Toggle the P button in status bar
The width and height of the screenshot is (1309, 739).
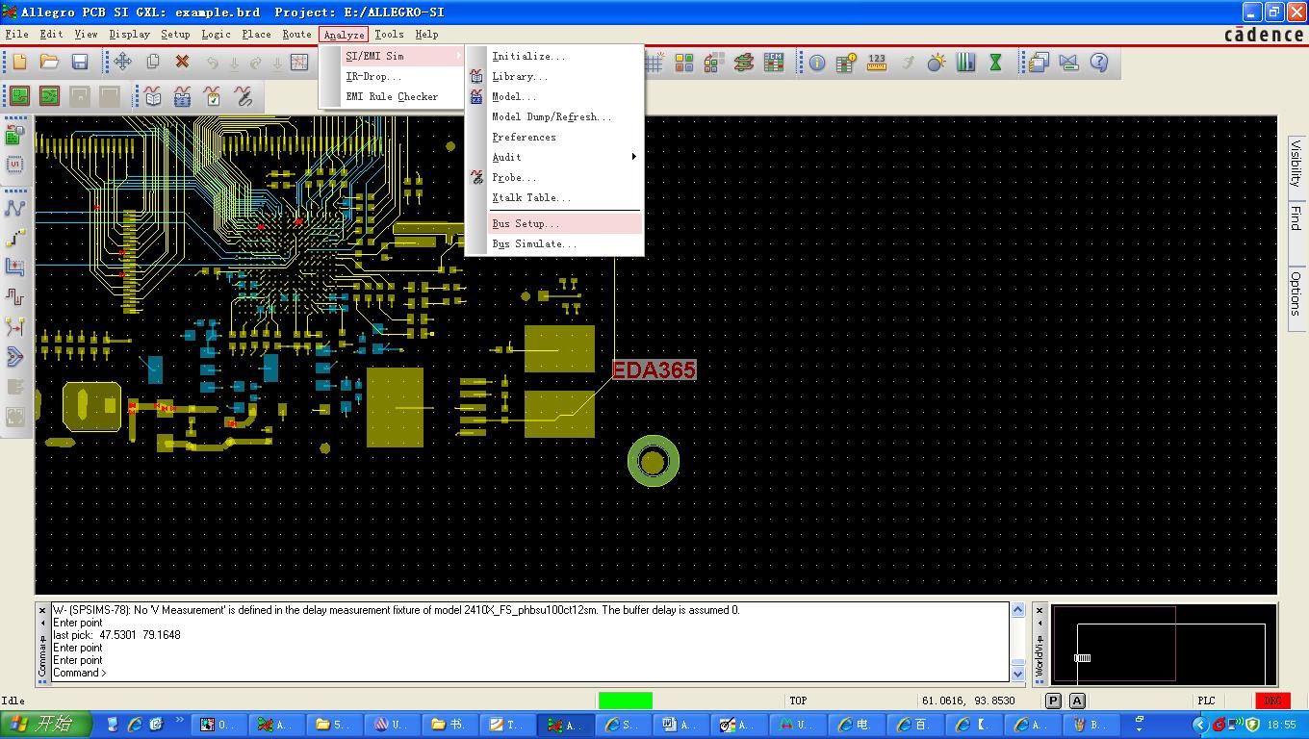[x=1053, y=701]
